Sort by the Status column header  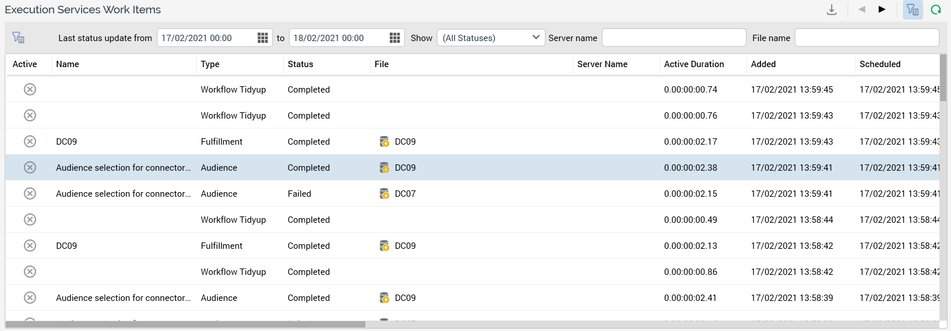coord(300,64)
